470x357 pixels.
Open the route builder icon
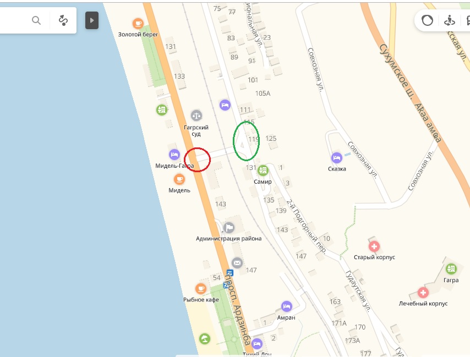[x=63, y=20]
